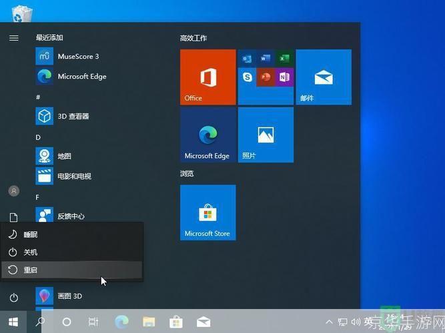Open the MuseScore 3 app icon

click(x=44, y=57)
